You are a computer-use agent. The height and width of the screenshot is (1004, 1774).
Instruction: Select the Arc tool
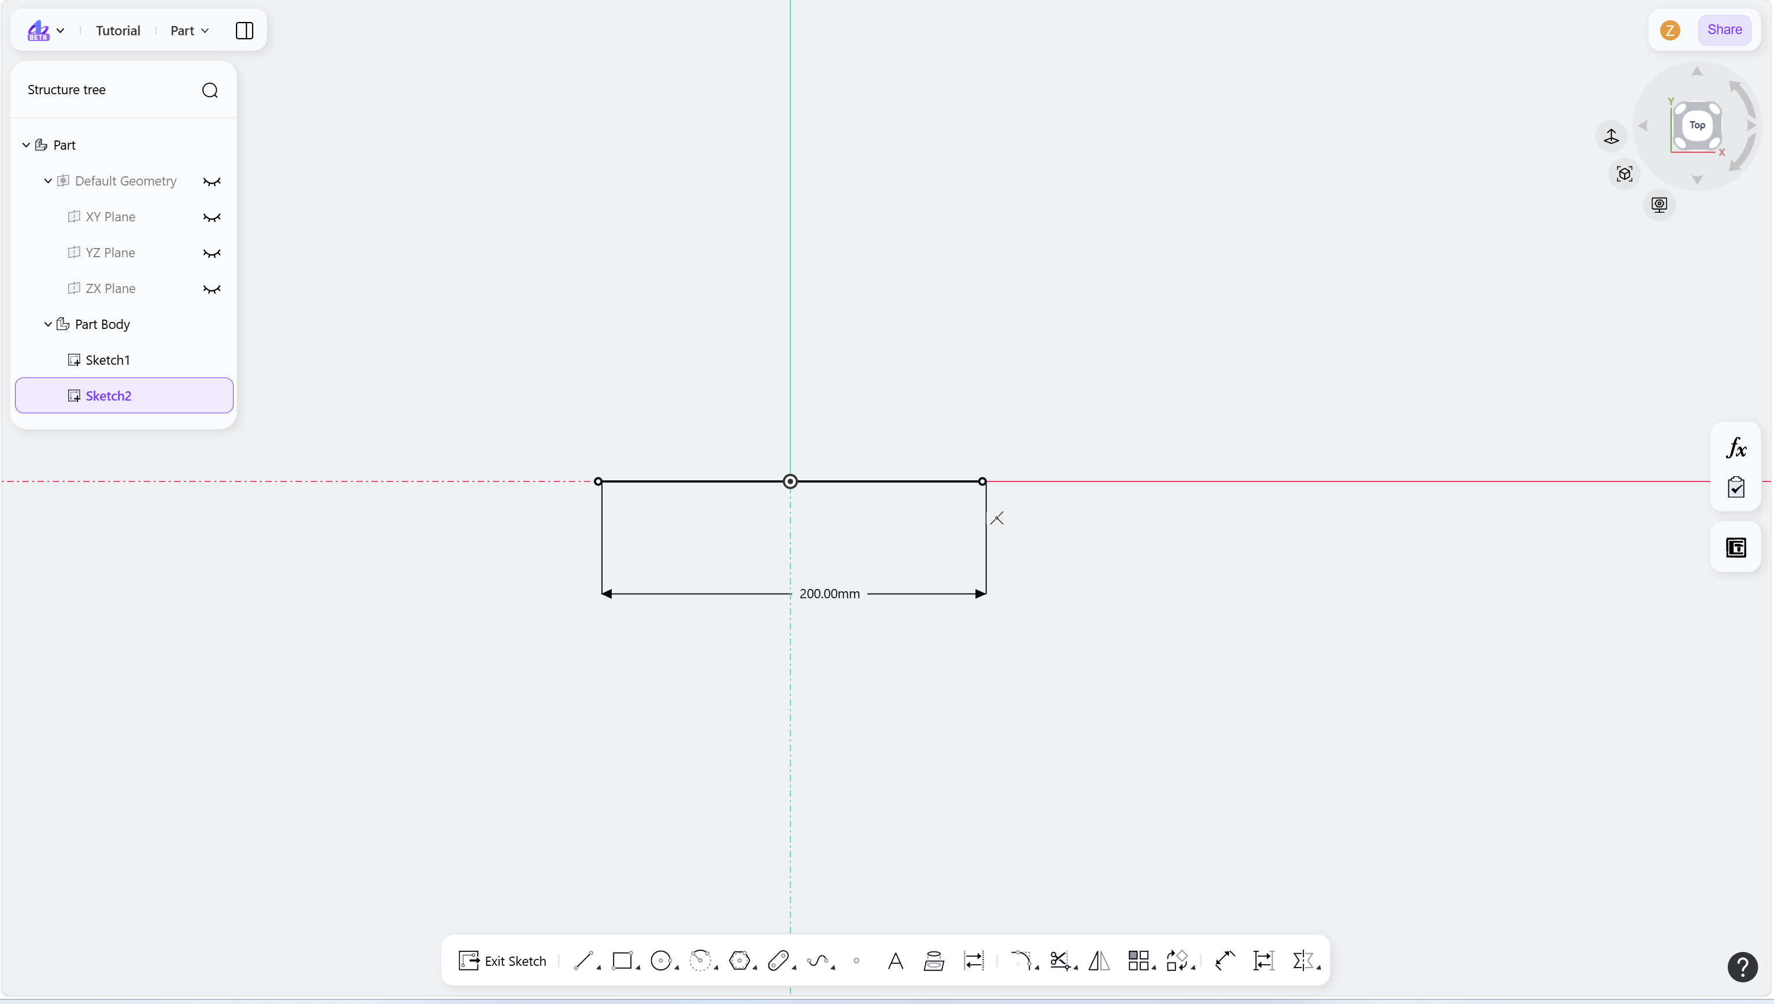(700, 961)
